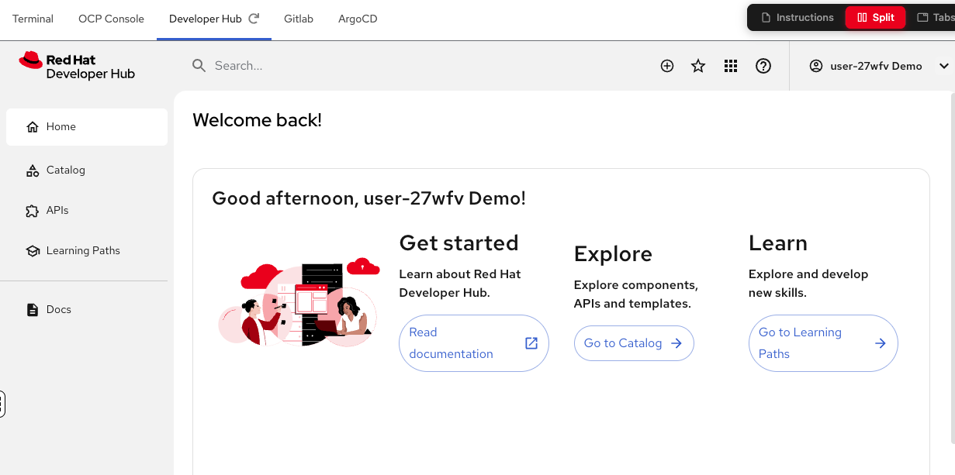Click the Go to Learning Paths button
Viewport: 955px width, 475px height.
click(822, 343)
